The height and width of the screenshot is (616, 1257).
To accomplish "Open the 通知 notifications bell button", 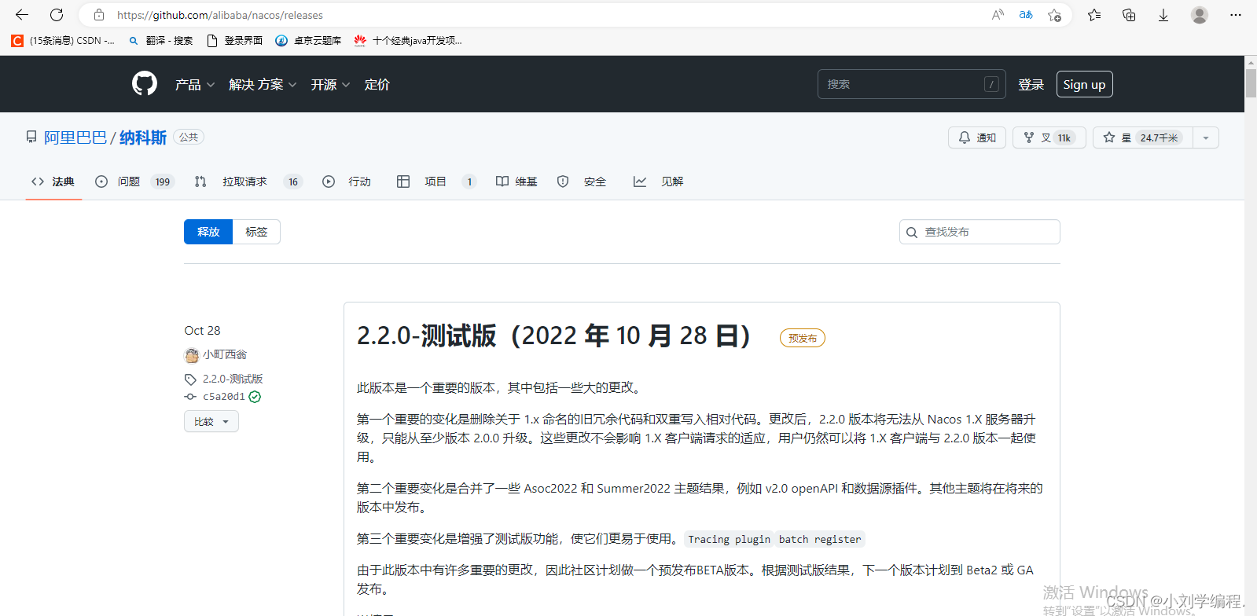I will [x=977, y=137].
